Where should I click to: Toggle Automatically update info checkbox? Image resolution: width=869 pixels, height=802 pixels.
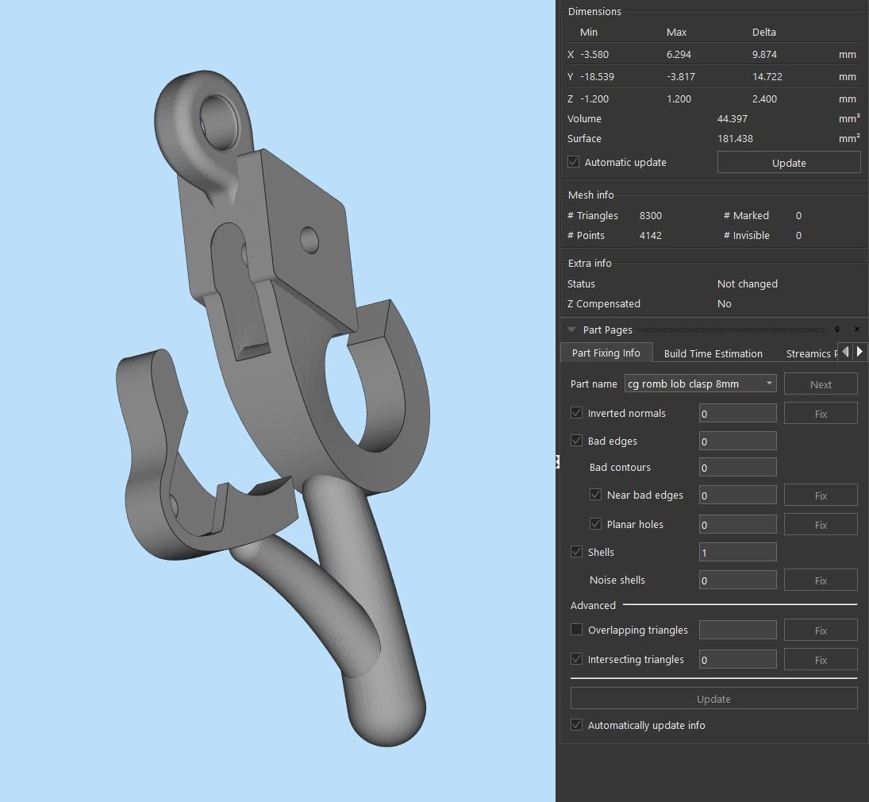coord(577,725)
